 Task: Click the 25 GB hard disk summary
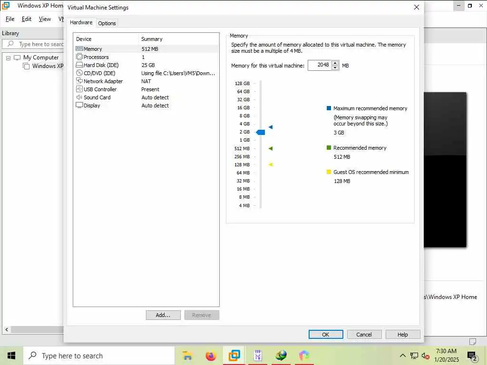pyautogui.click(x=148, y=65)
